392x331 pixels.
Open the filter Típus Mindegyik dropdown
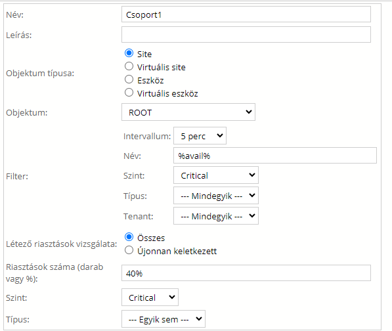[216, 196]
